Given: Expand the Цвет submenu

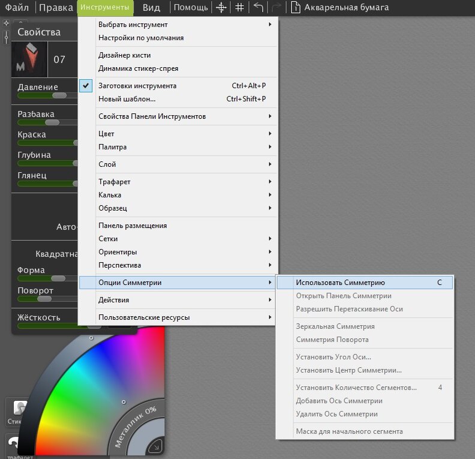Looking at the screenshot, I should (x=178, y=134).
